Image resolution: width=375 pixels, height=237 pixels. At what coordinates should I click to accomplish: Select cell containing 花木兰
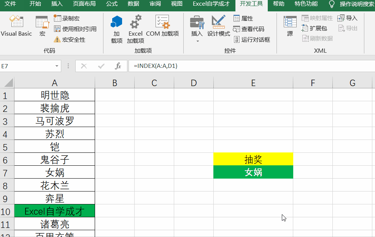(55, 185)
